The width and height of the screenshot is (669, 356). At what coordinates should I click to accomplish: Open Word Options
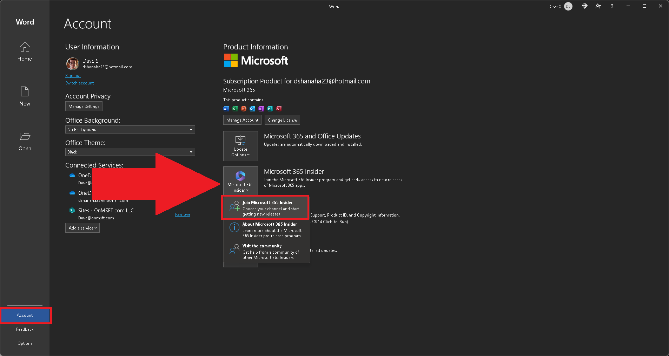25,343
